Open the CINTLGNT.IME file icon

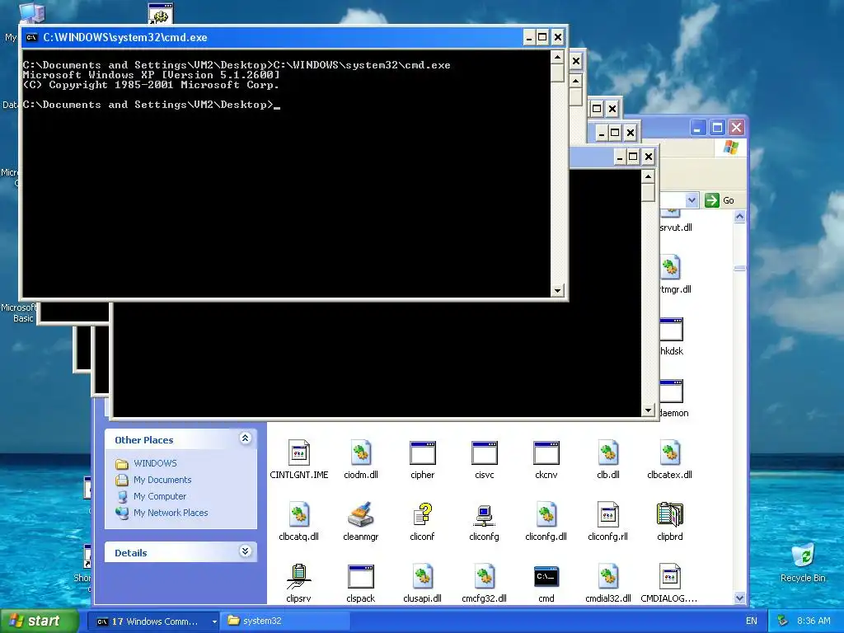coord(298,453)
